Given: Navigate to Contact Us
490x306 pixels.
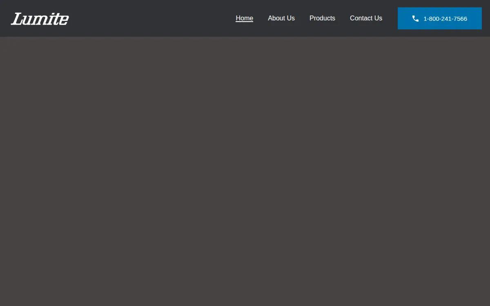Looking at the screenshot, I should pyautogui.click(x=366, y=18).
